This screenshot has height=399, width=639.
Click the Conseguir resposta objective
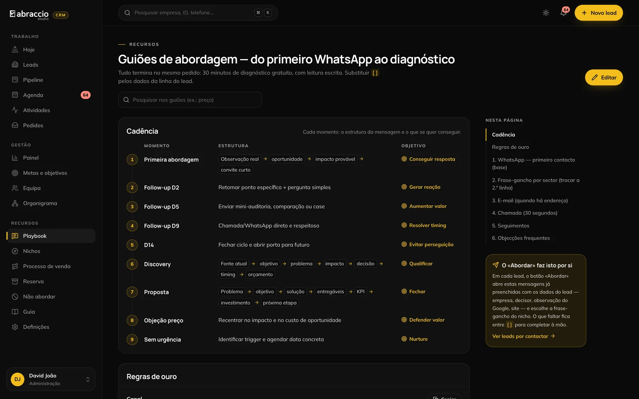pos(428,159)
